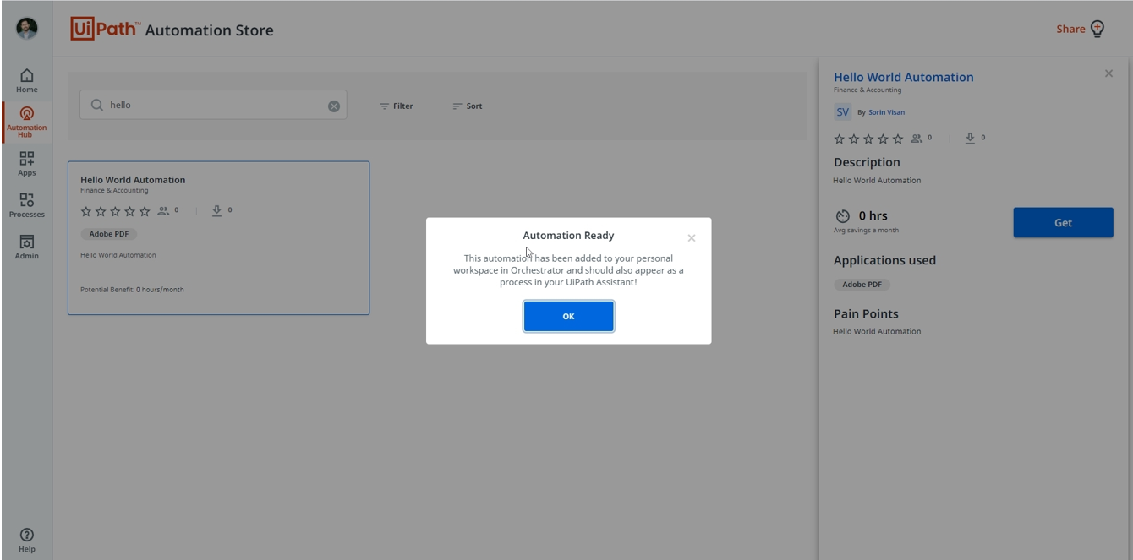This screenshot has width=1133, height=560.
Task: Open the Sort options
Action: pos(467,106)
